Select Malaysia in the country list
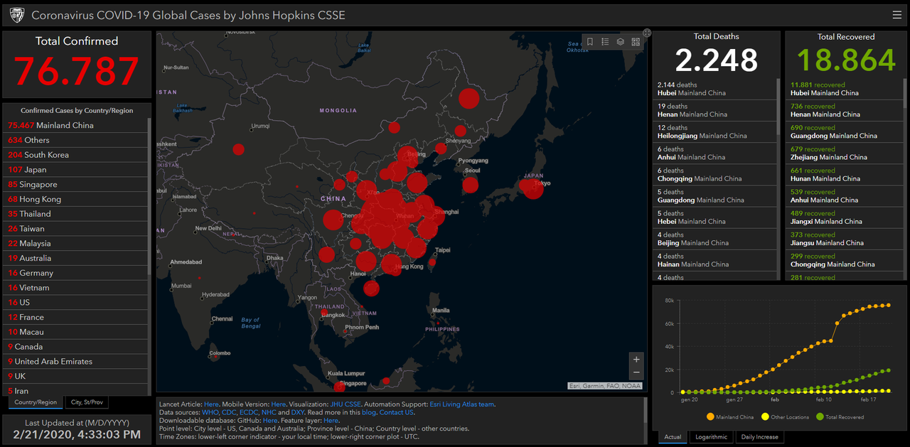 pyautogui.click(x=77, y=244)
